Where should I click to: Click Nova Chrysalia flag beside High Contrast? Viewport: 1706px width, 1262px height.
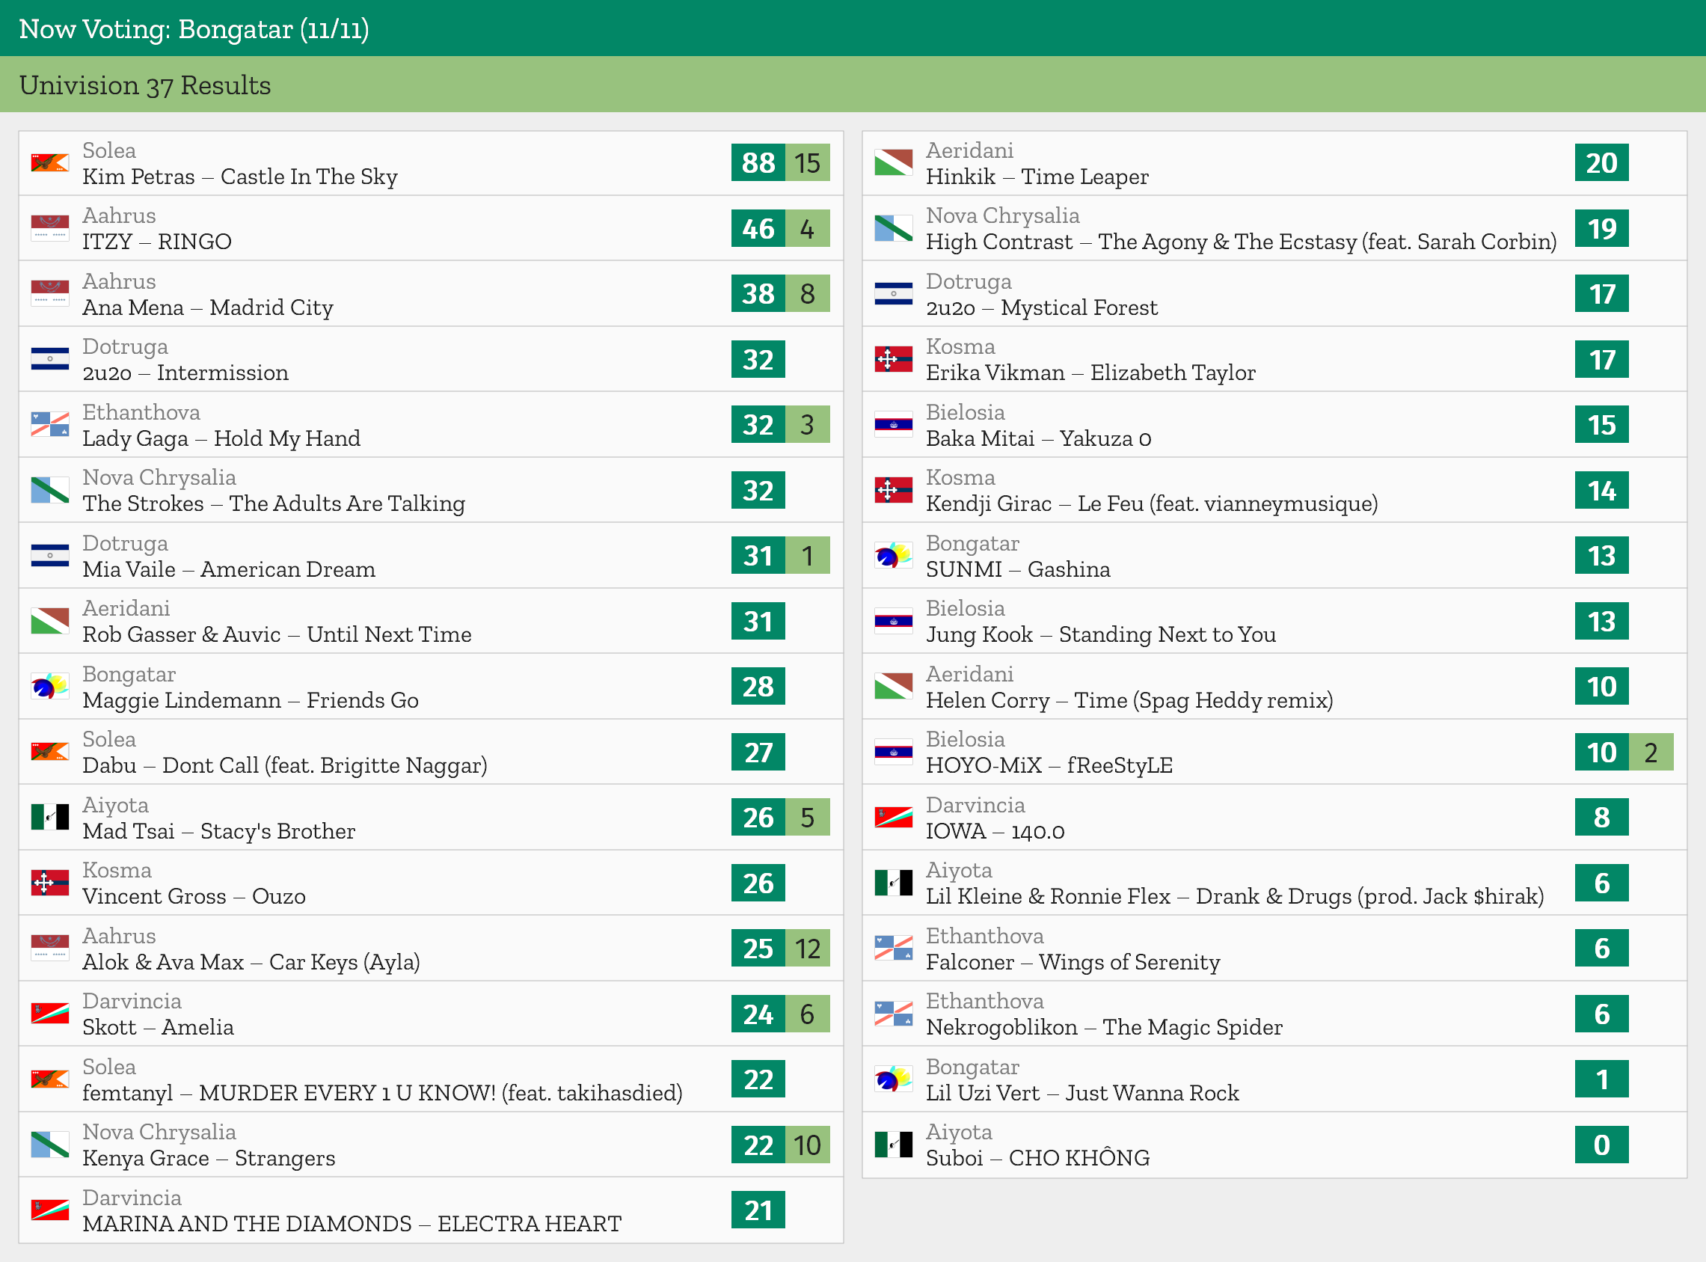[x=894, y=228]
